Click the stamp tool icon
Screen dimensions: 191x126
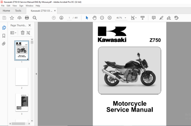176,18
